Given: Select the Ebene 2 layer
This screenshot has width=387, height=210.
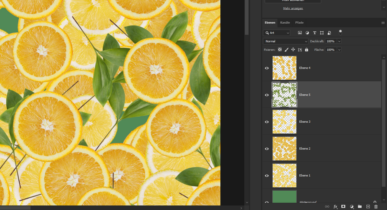Looking at the screenshot, I should (305, 149).
